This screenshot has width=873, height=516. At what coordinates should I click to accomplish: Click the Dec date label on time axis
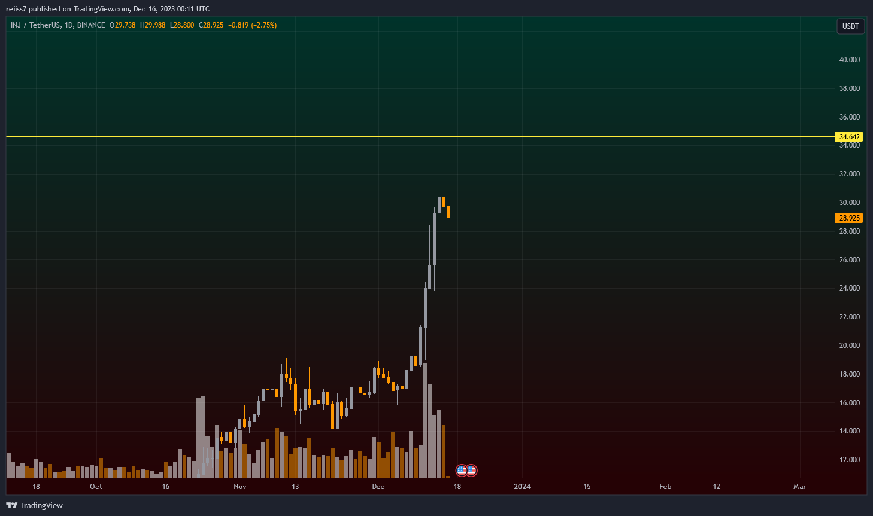click(x=378, y=487)
